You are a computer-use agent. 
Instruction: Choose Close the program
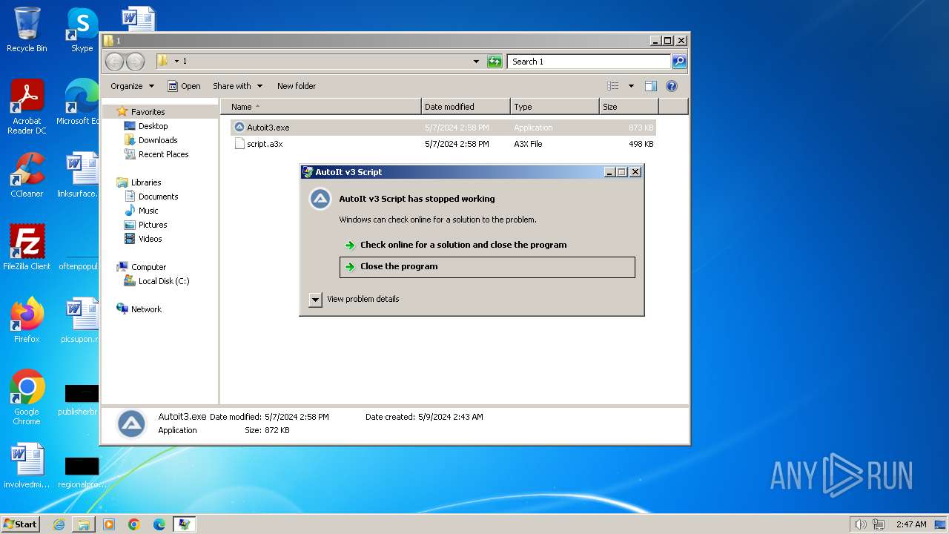tap(487, 267)
